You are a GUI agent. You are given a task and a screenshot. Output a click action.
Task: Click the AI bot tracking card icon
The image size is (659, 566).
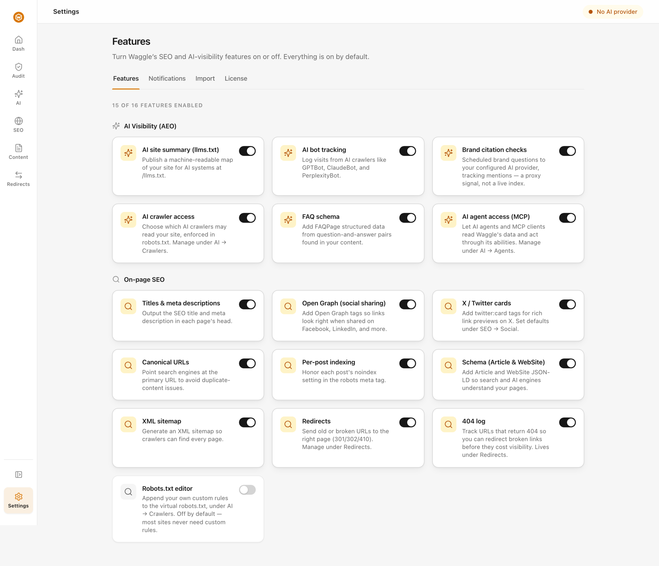288,153
